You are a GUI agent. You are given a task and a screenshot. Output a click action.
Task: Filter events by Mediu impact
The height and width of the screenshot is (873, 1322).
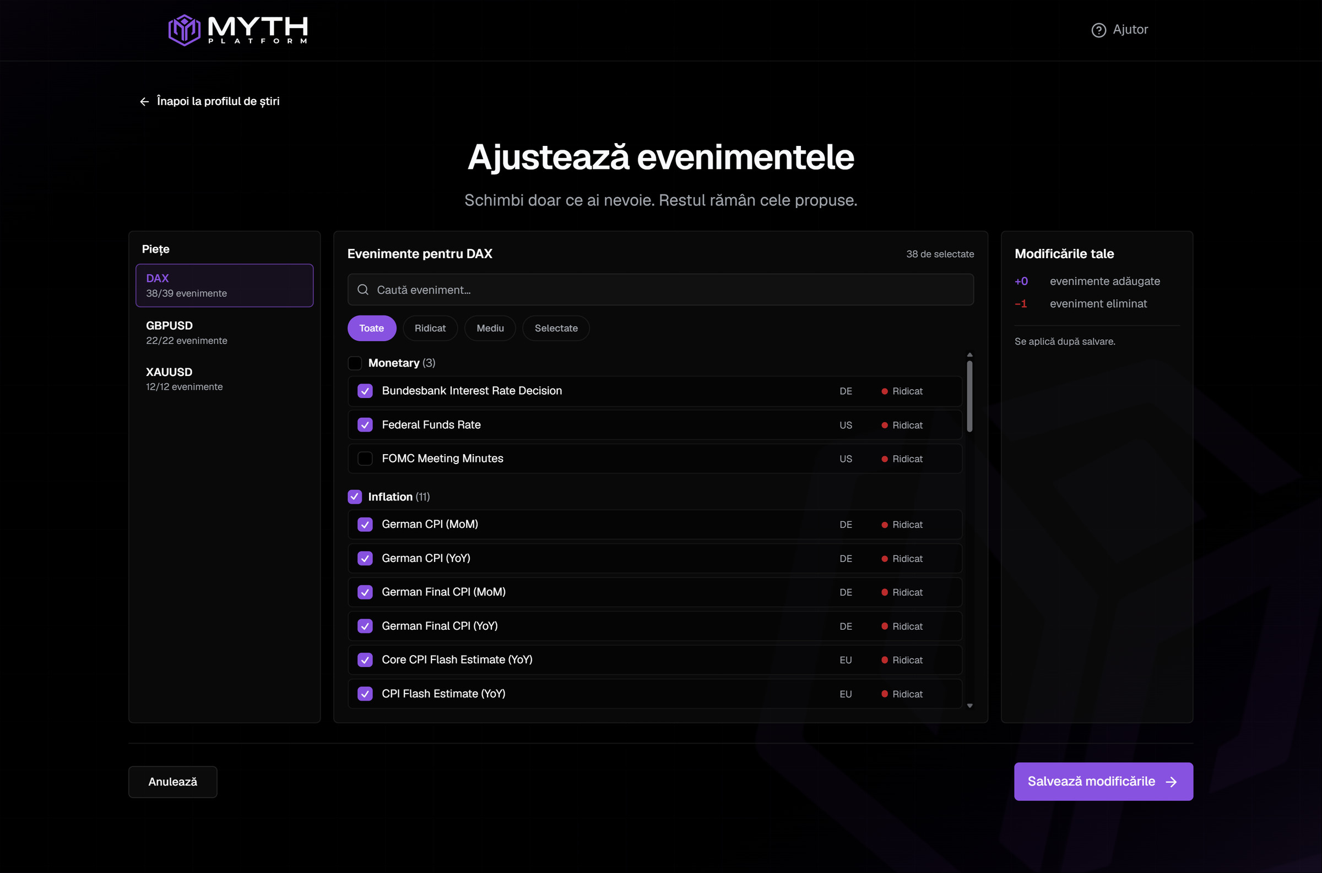tap(490, 328)
